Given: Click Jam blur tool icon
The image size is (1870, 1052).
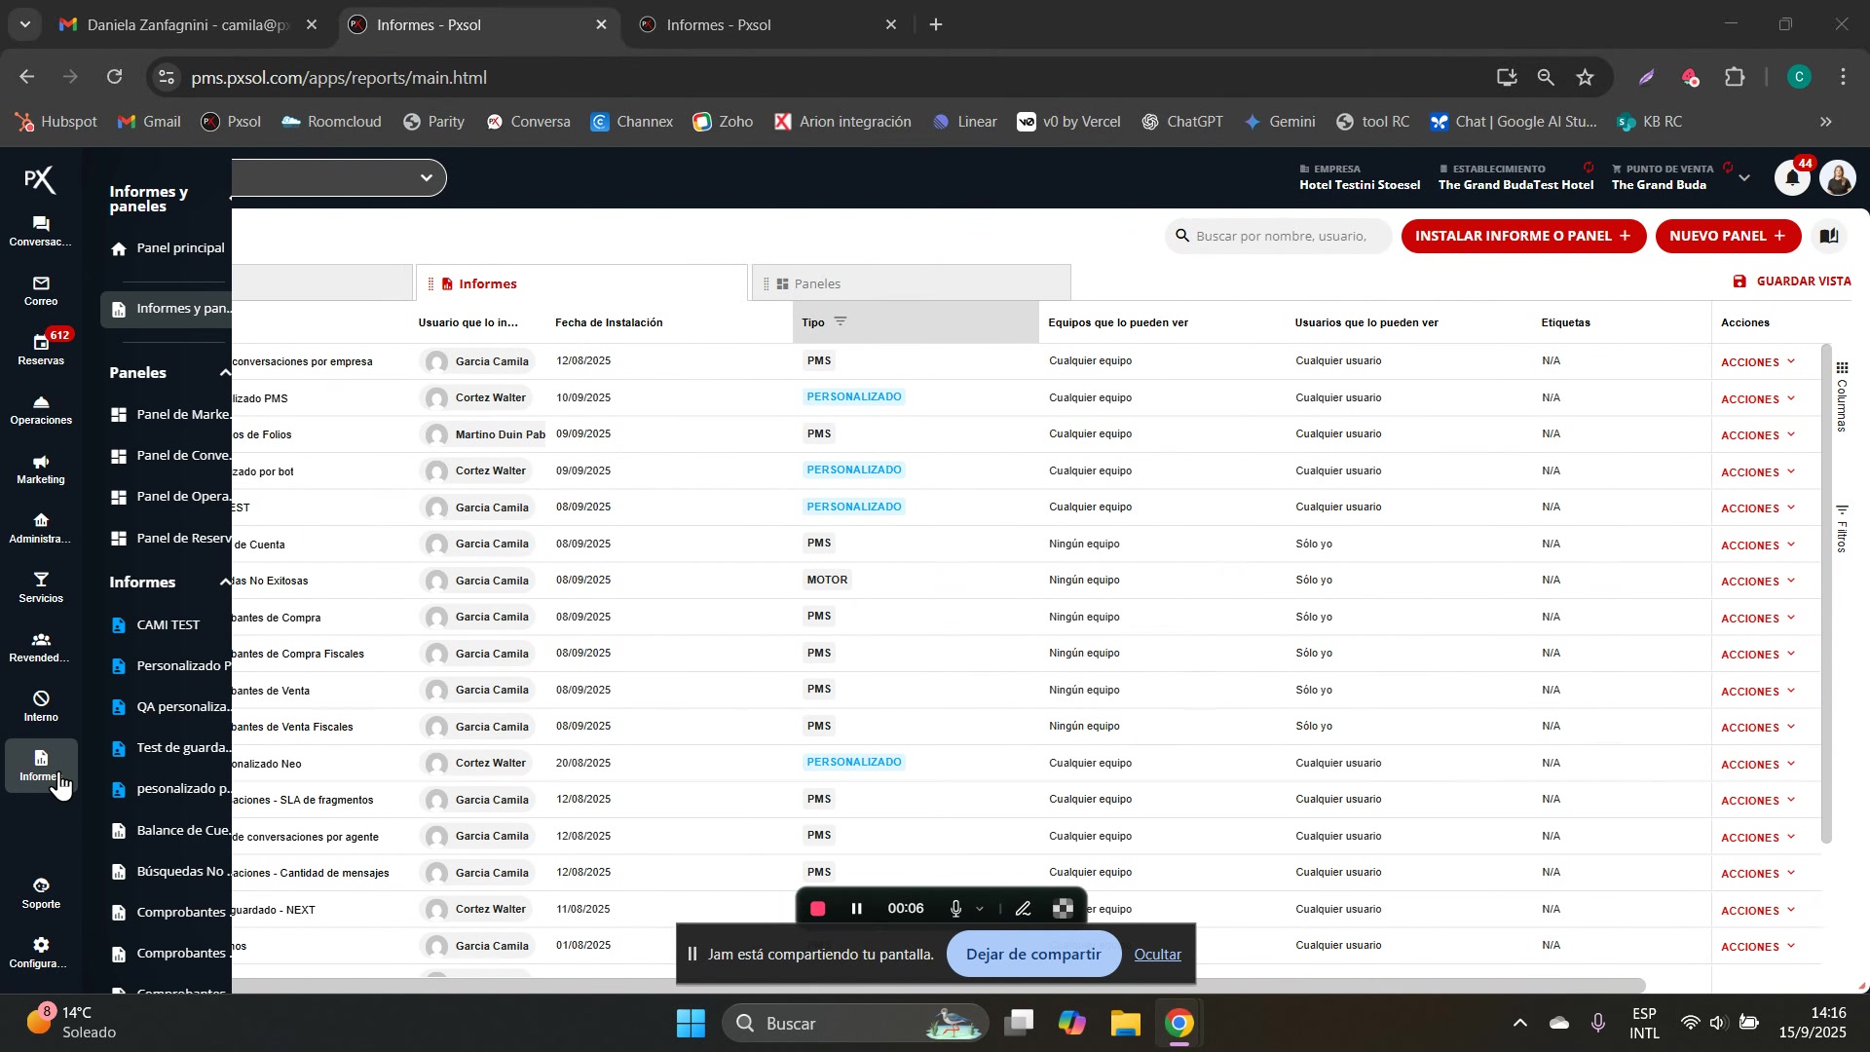Looking at the screenshot, I should (1063, 909).
